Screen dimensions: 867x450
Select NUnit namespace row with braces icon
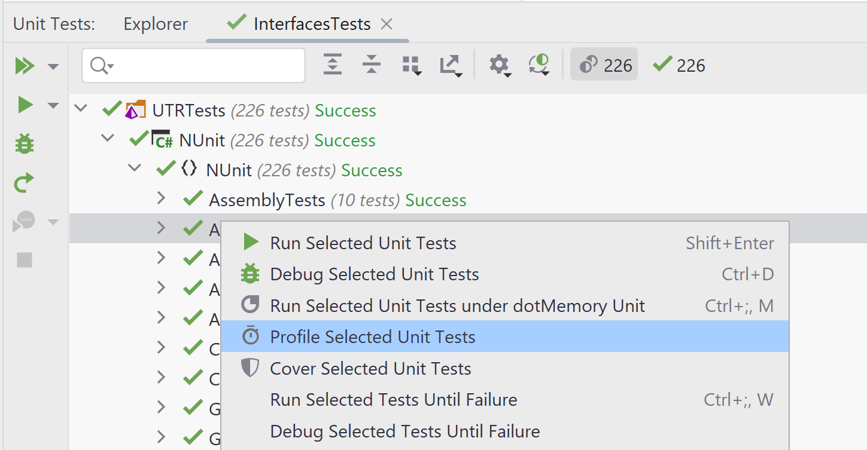click(468, 170)
